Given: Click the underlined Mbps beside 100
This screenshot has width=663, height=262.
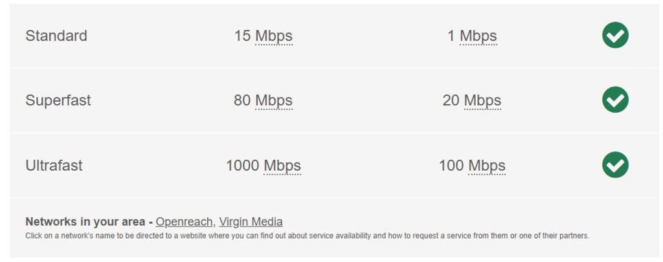Looking at the screenshot, I should pos(487,166).
